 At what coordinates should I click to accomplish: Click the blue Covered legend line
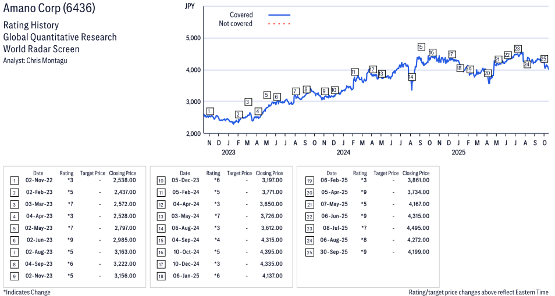coord(279,15)
